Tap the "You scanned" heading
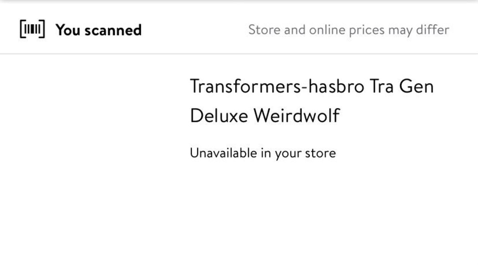This screenshot has height=265, width=478. [x=98, y=30]
